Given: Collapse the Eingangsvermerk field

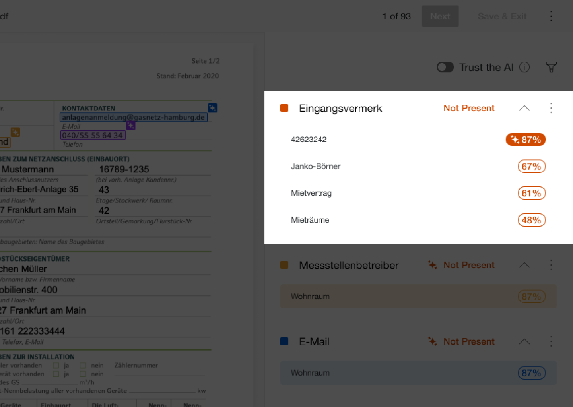Looking at the screenshot, I should click(524, 108).
